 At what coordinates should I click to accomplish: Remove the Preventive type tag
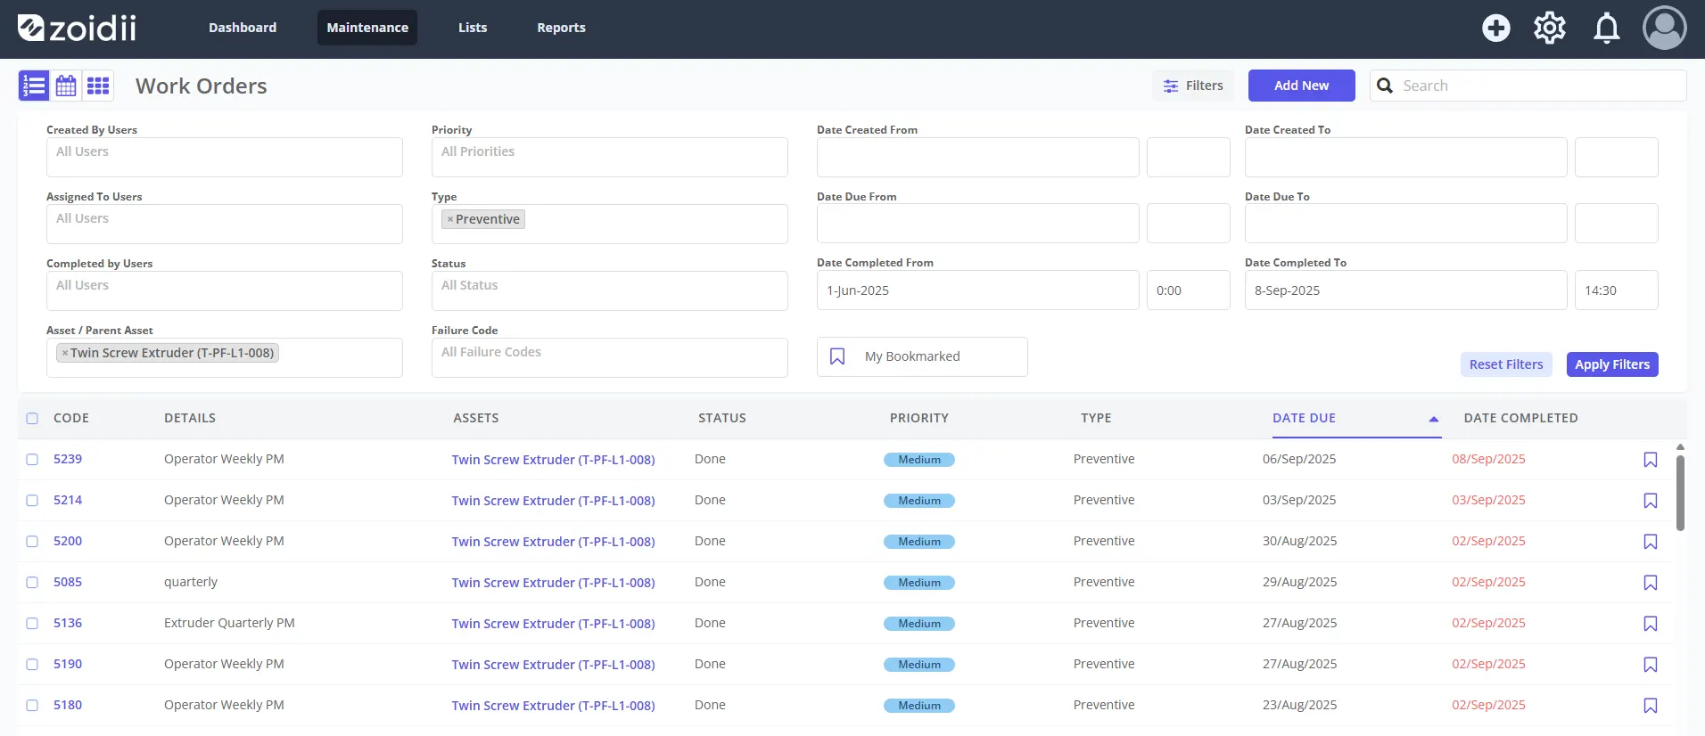click(450, 219)
